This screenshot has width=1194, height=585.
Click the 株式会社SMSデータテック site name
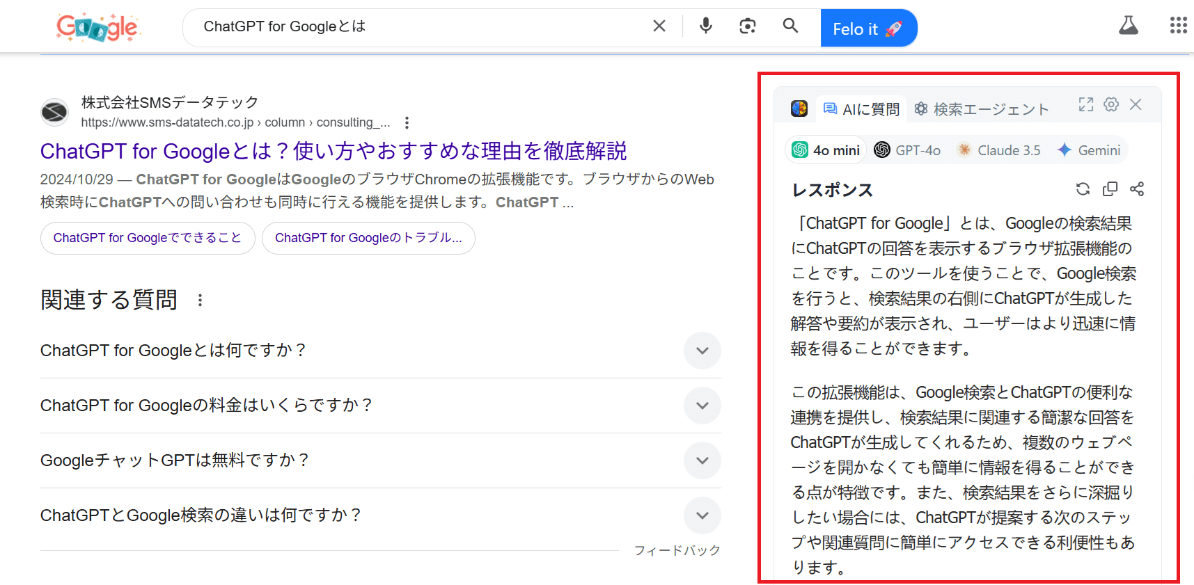click(x=170, y=103)
